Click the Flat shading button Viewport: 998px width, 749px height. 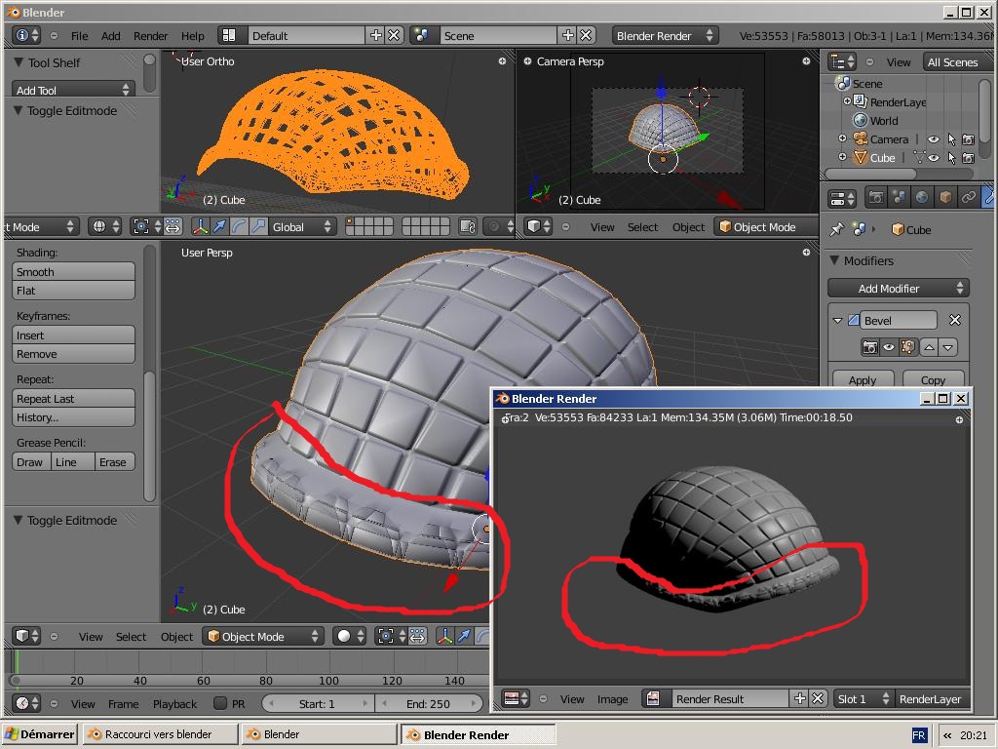click(x=73, y=291)
